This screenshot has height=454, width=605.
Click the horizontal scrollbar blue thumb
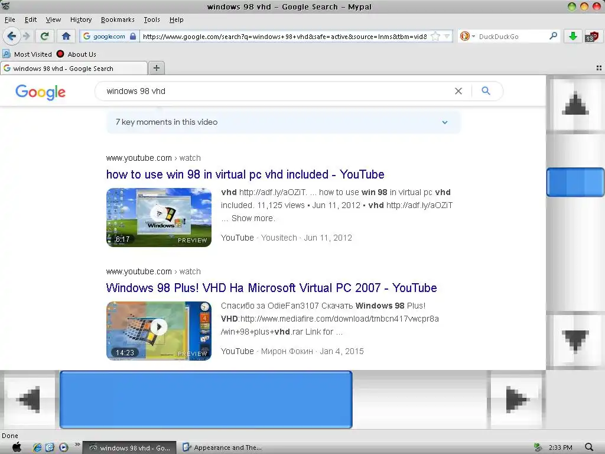pos(206,400)
